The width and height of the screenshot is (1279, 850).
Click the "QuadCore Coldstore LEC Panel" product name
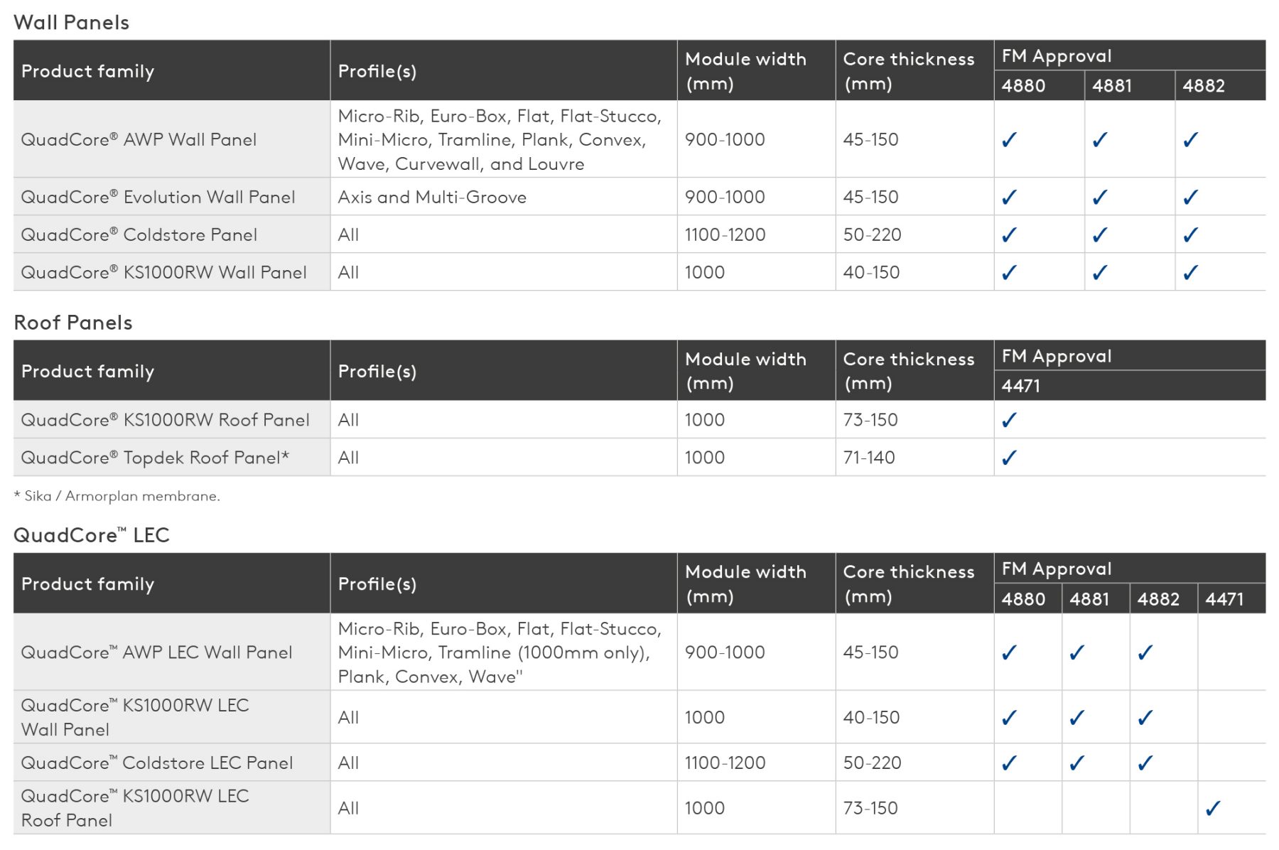tap(157, 763)
